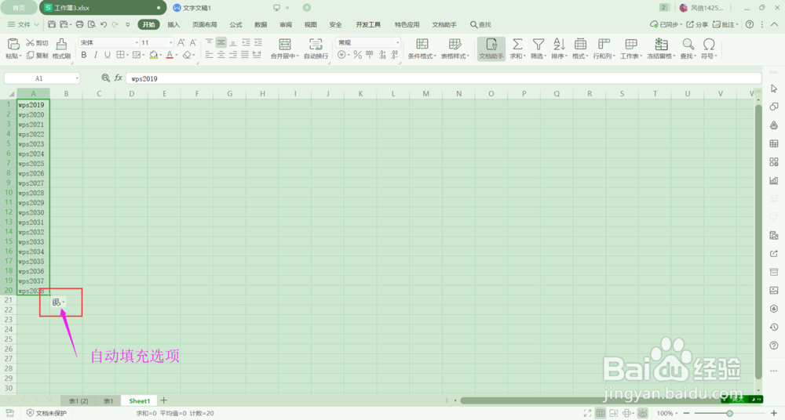This screenshot has width=785, height=420.
Task: Click the fx insert function icon
Action: (x=119, y=78)
